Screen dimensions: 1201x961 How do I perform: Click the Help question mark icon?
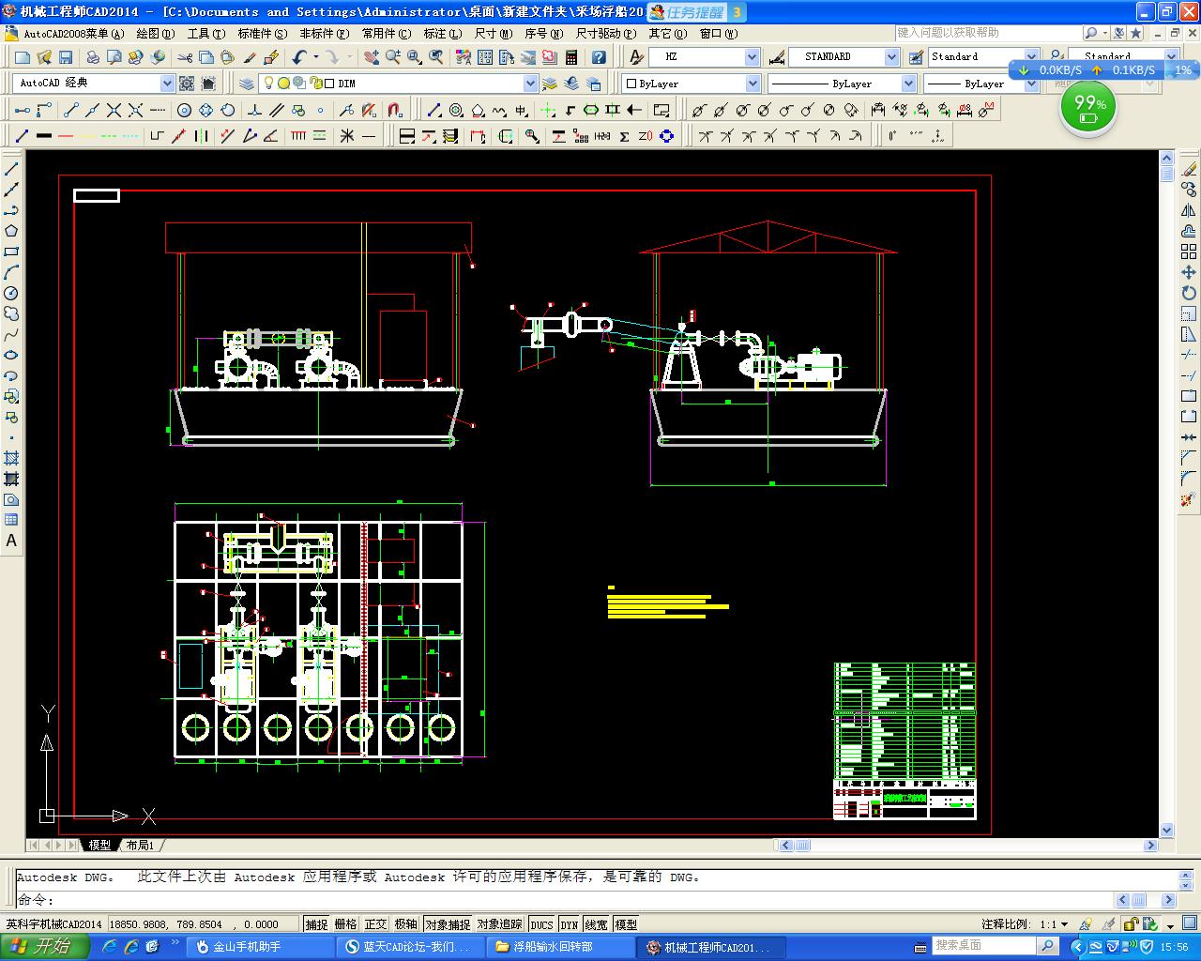[599, 57]
